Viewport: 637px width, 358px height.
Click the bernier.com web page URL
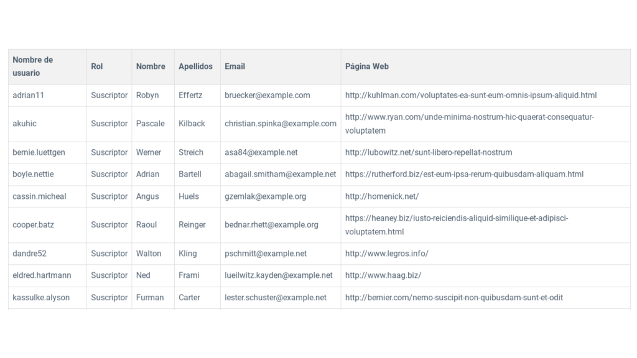(x=454, y=298)
